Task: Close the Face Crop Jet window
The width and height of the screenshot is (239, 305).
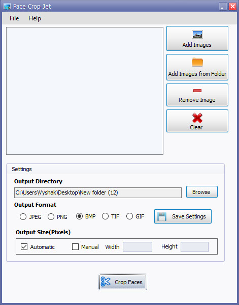Action: [232, 7]
